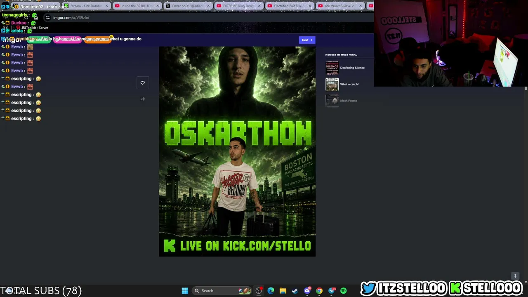The height and width of the screenshot is (297, 528).
Task: Open Discord from the taskbar
Action: [x=307, y=291]
